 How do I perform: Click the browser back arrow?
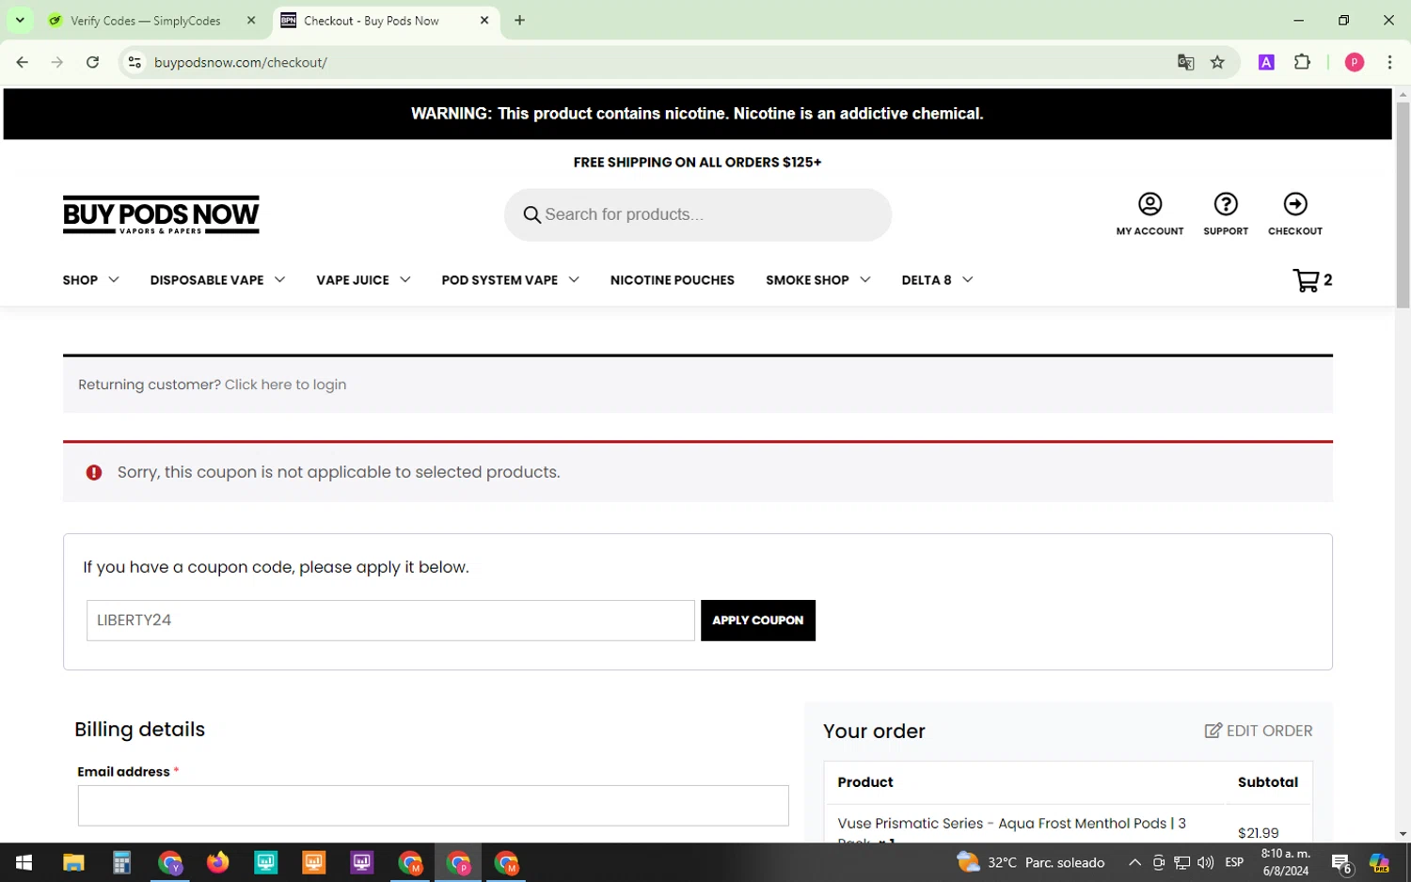pyautogui.click(x=23, y=62)
